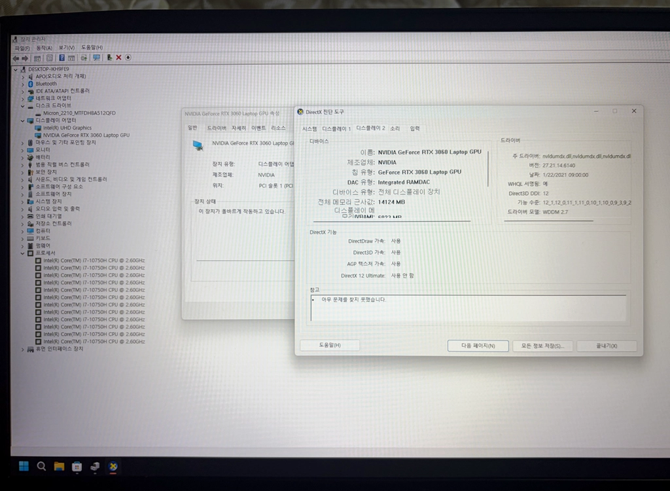
Task: Click the monitor scan-for-hardware-changes icon
Action: 97,58
